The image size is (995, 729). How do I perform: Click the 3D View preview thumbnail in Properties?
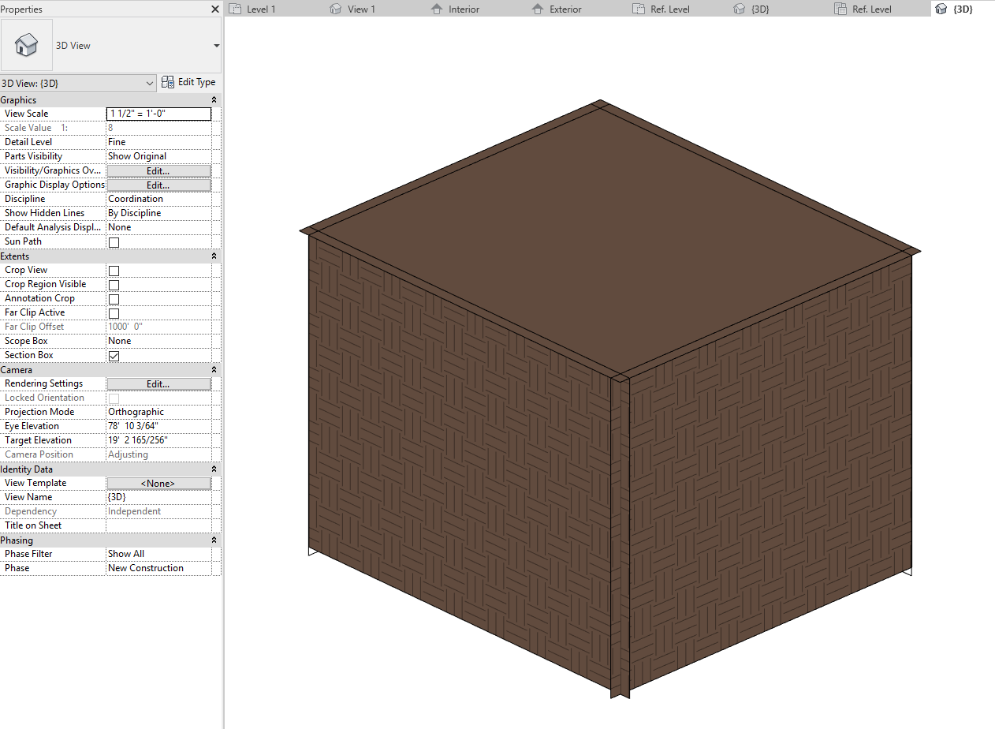pos(26,45)
